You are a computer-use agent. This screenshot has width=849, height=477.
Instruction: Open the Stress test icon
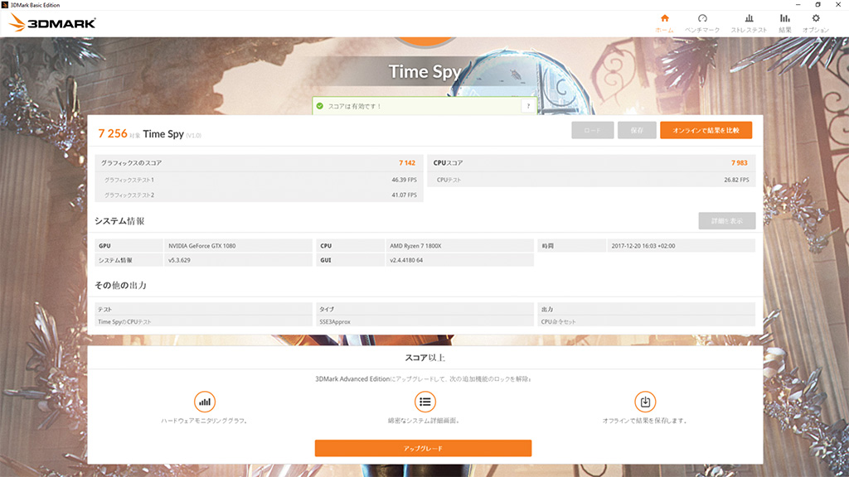click(x=749, y=18)
